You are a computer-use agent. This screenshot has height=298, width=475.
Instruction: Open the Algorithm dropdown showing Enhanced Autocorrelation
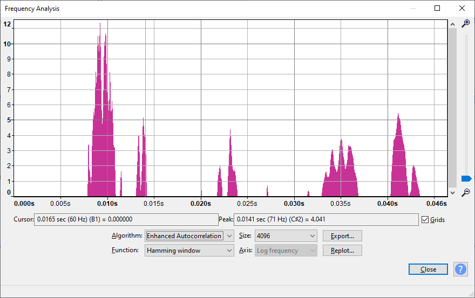(x=189, y=236)
